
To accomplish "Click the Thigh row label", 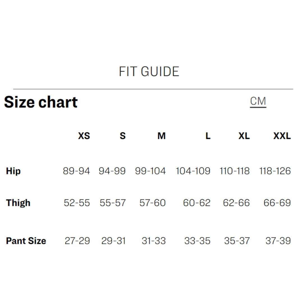I will click(18, 203).
